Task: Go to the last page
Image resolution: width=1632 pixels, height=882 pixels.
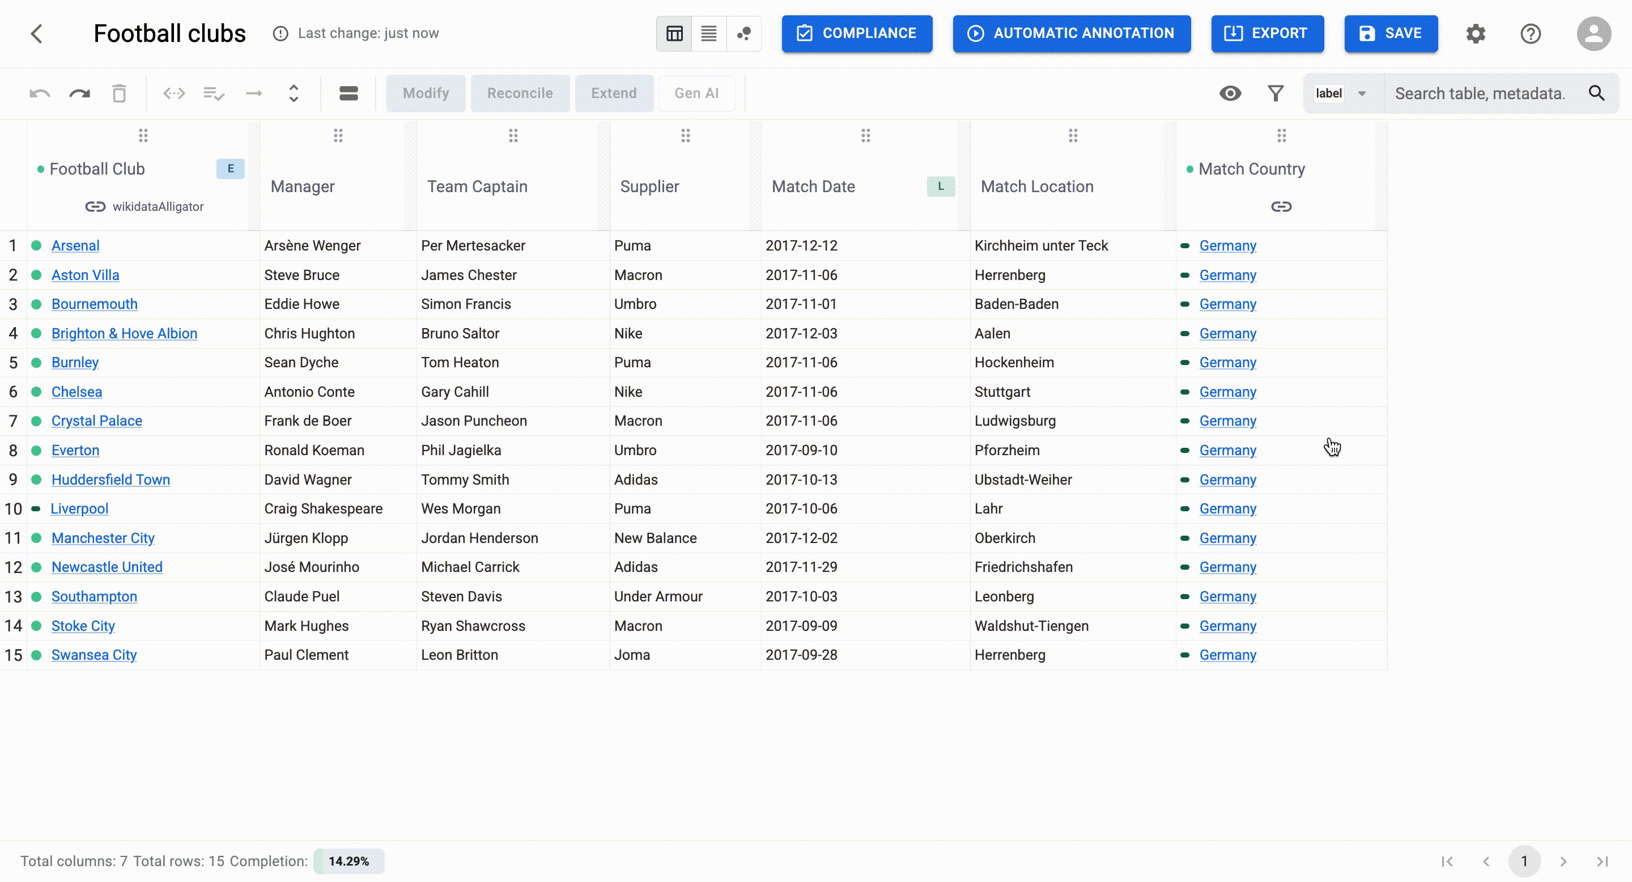Action: click(x=1601, y=861)
